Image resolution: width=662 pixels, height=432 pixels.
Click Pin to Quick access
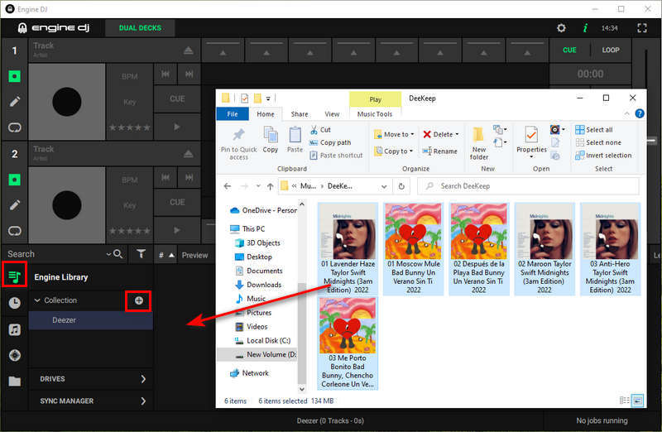click(x=238, y=142)
